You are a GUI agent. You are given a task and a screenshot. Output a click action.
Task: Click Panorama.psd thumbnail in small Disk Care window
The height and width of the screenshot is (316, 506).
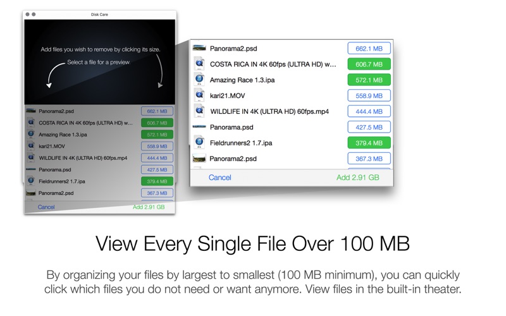[30, 169]
